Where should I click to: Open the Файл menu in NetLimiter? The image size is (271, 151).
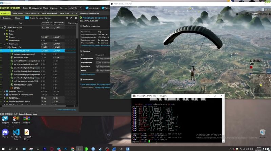click(x=25, y=8)
